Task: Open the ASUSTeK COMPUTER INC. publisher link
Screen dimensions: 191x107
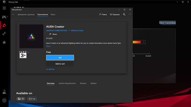Action: [x=57, y=30]
